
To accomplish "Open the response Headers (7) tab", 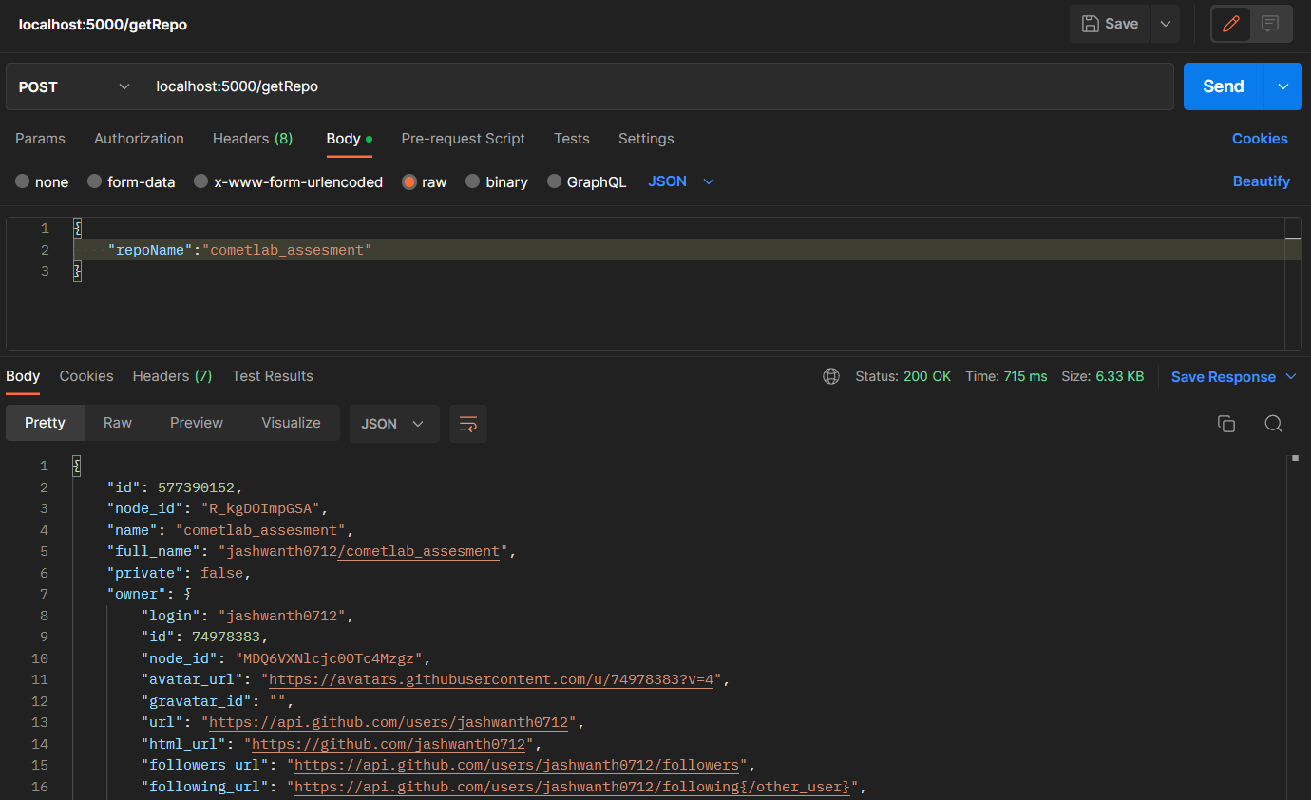I will pyautogui.click(x=172, y=376).
